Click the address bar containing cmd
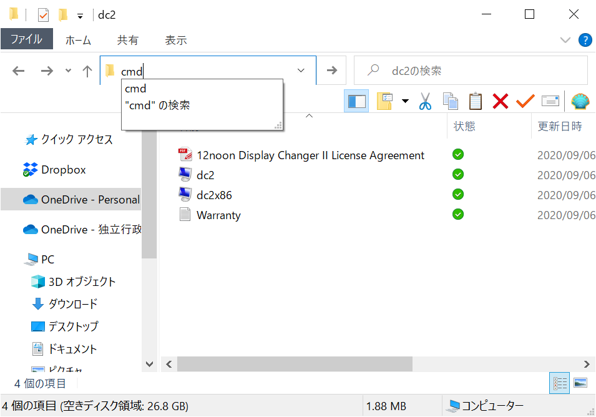 (x=208, y=71)
